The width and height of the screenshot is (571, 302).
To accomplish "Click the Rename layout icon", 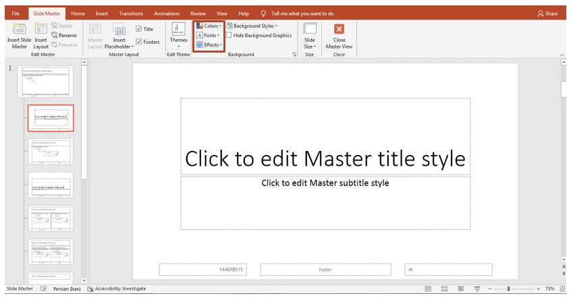I will 63,35.
